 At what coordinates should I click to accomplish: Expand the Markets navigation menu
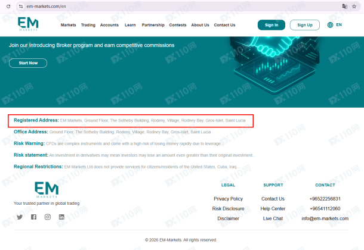pyautogui.click(x=68, y=25)
